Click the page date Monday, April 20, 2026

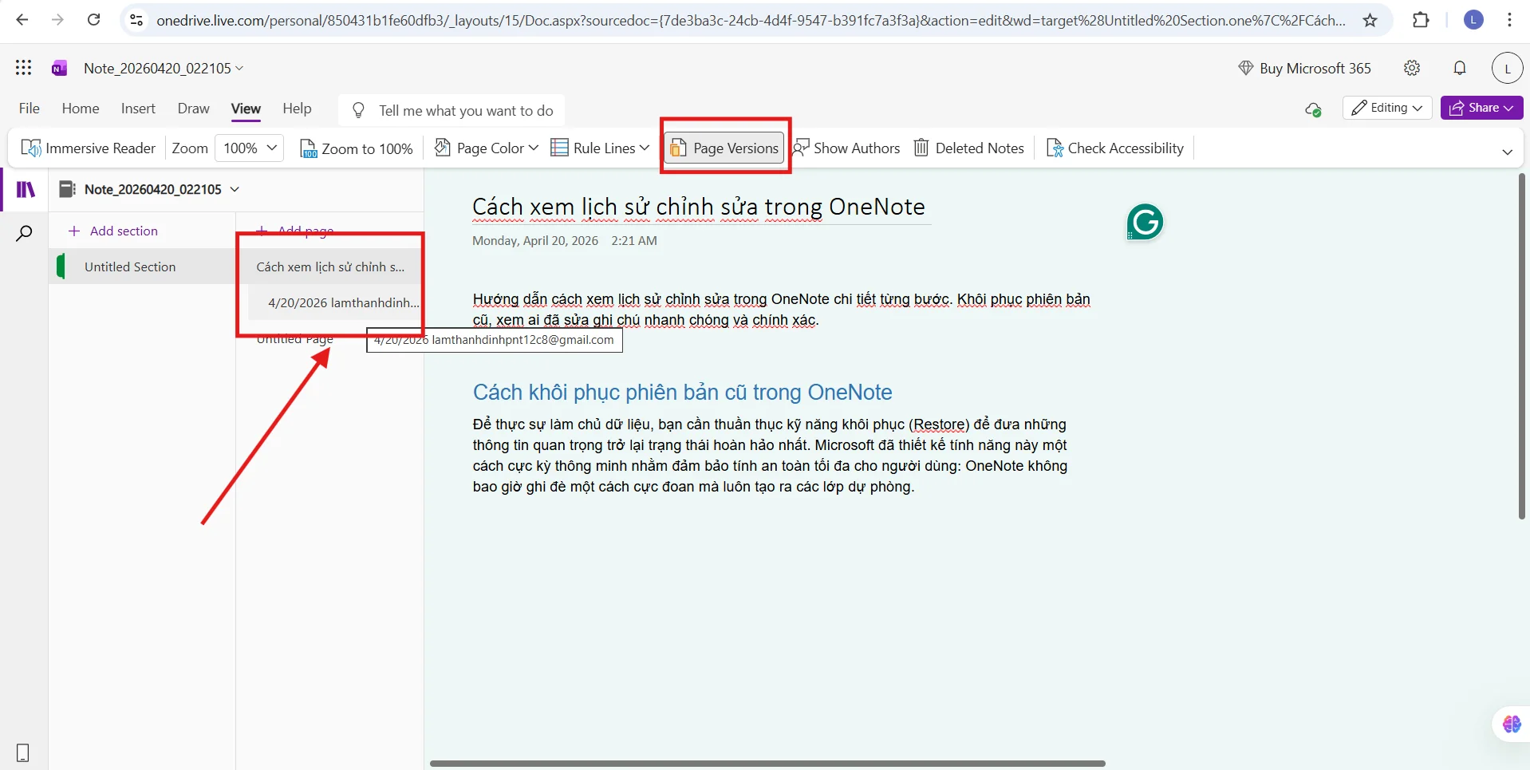pos(535,240)
